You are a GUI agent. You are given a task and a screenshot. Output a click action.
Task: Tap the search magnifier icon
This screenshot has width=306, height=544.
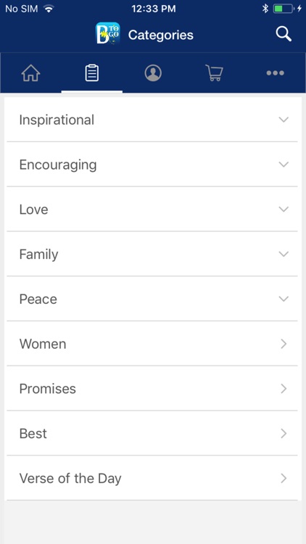pos(284,34)
